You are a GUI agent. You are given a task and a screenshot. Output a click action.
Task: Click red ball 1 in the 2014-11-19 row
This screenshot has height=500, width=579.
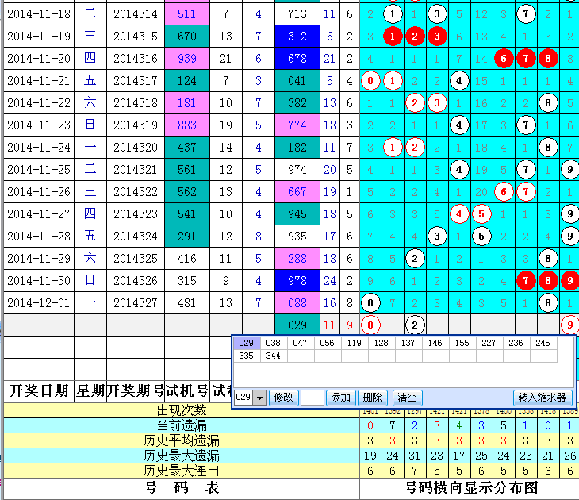click(392, 37)
